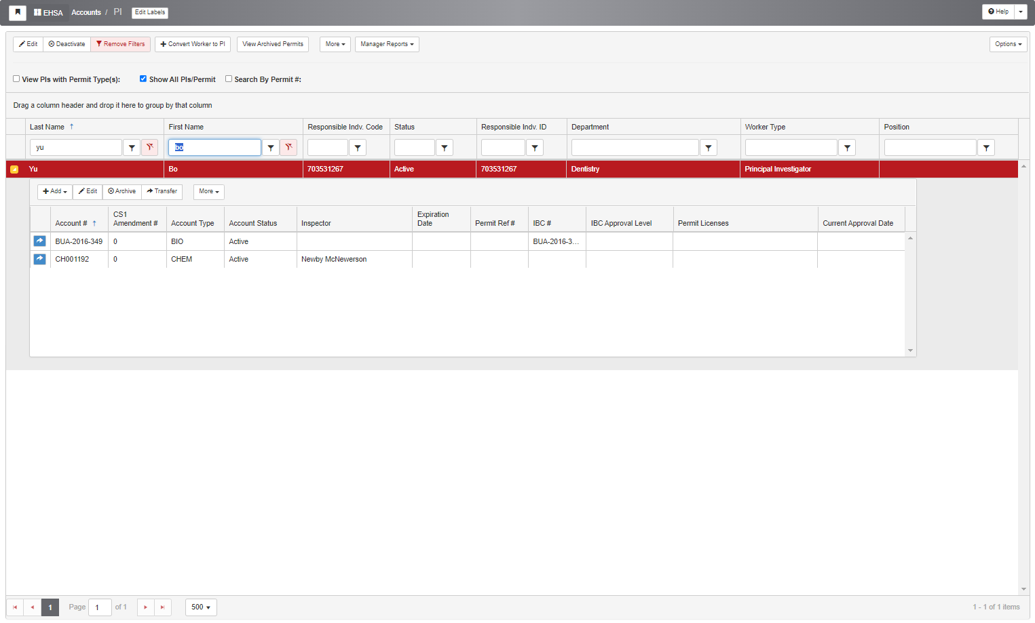Go to the first page

tap(15, 607)
